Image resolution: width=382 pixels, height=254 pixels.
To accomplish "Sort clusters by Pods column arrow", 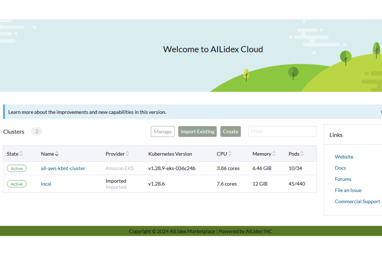I will click(x=302, y=154).
